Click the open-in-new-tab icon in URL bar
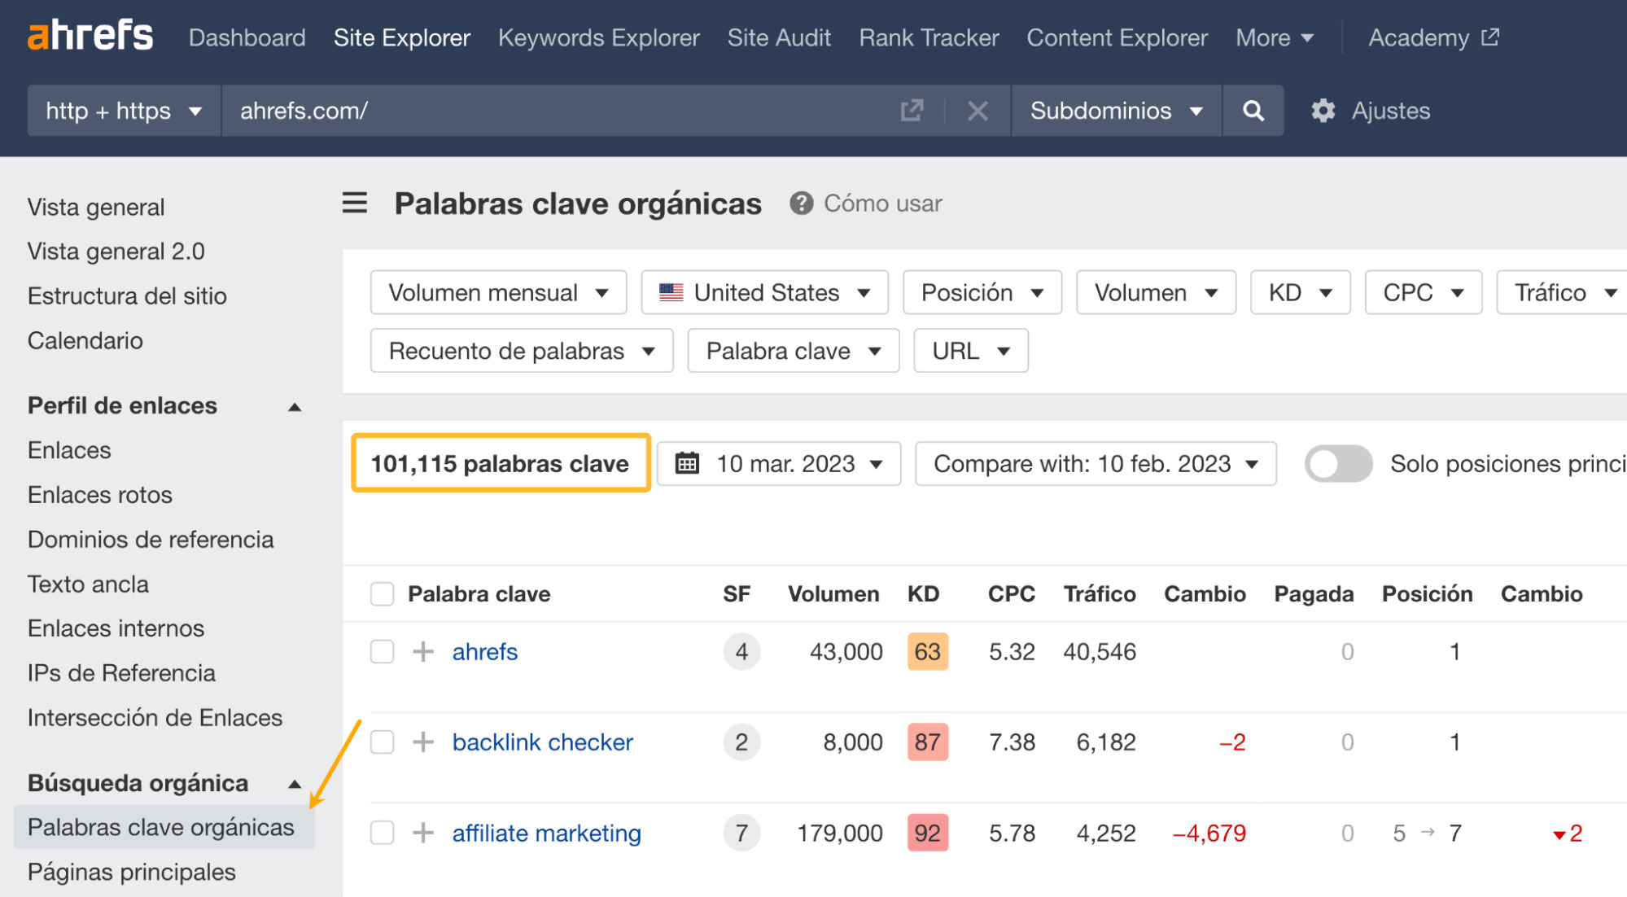This screenshot has height=897, width=1627. click(x=911, y=111)
